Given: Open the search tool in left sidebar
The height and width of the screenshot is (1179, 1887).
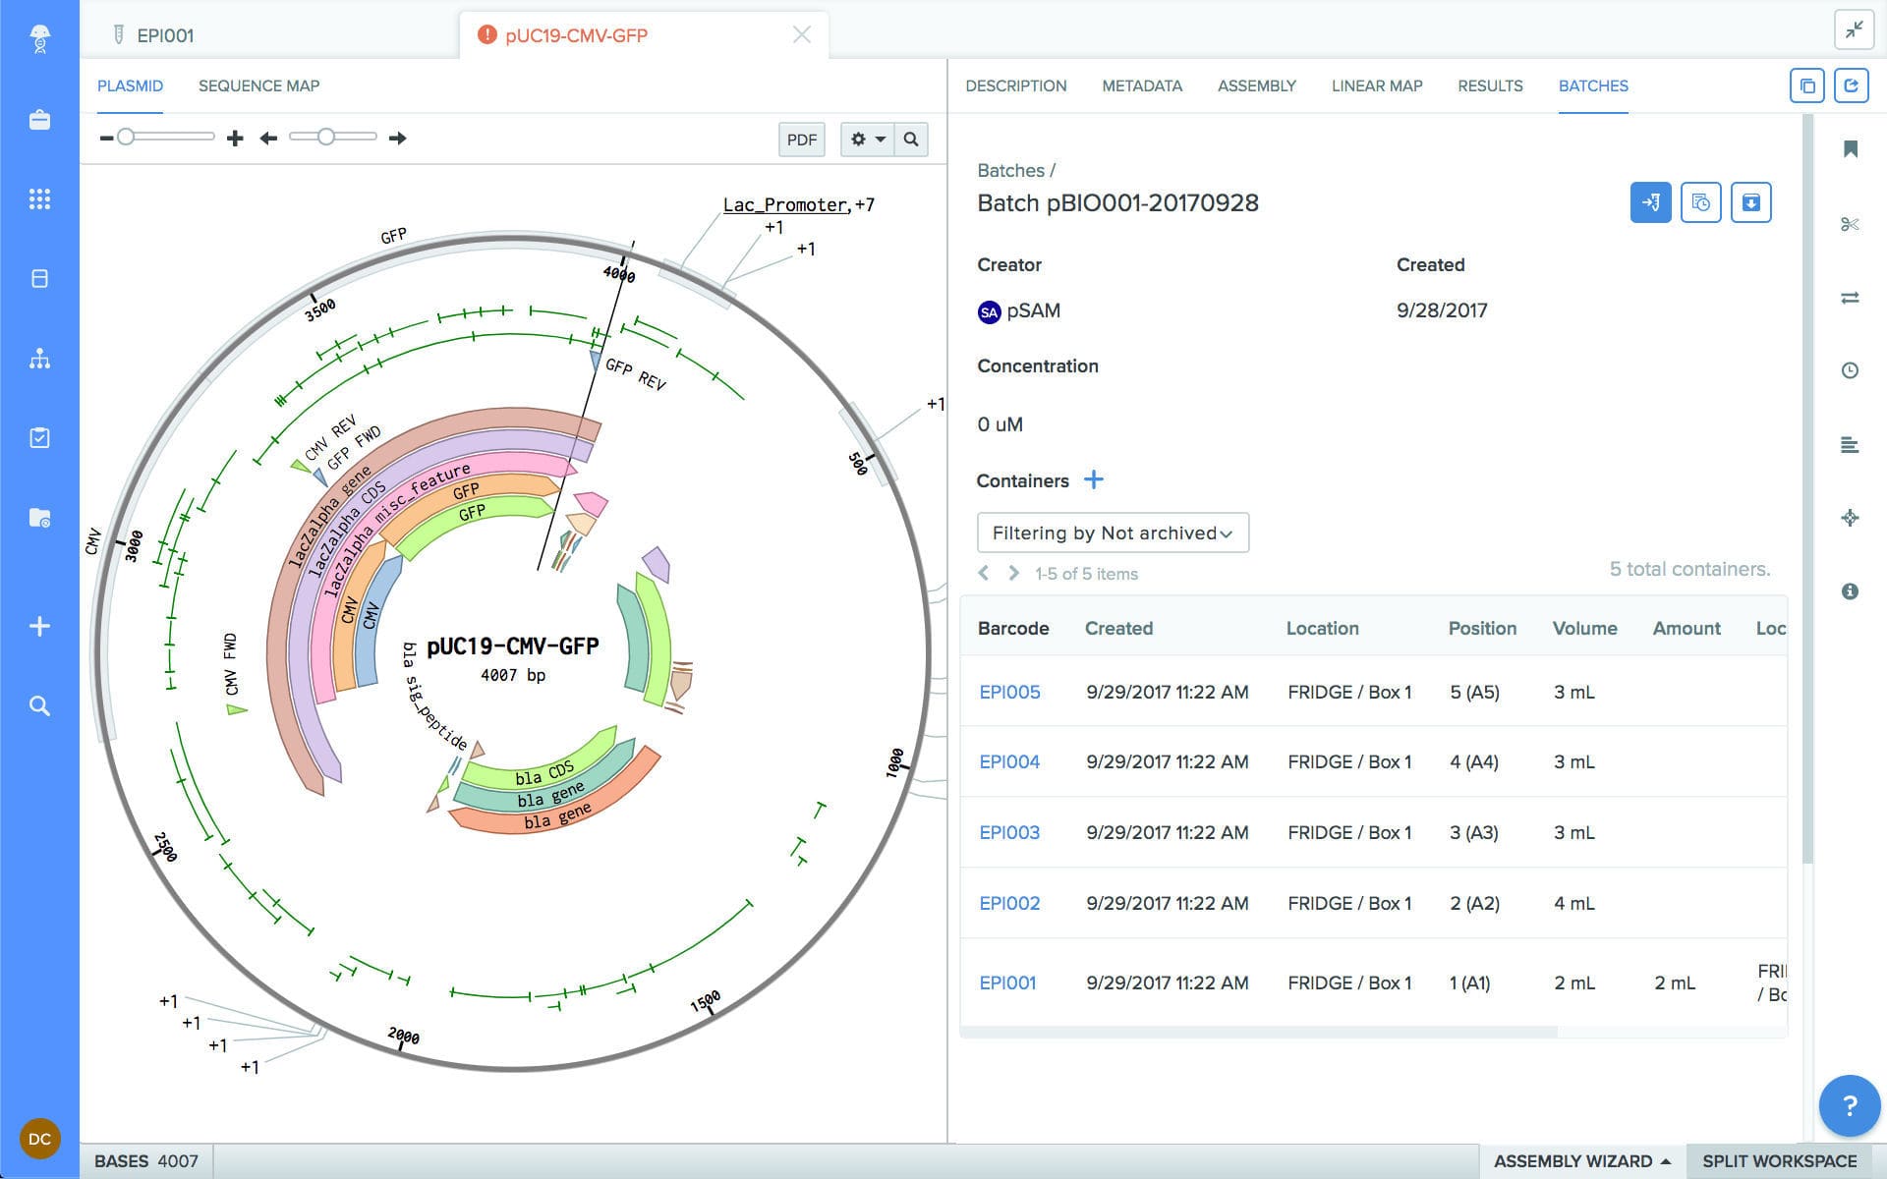Looking at the screenshot, I should 39,705.
